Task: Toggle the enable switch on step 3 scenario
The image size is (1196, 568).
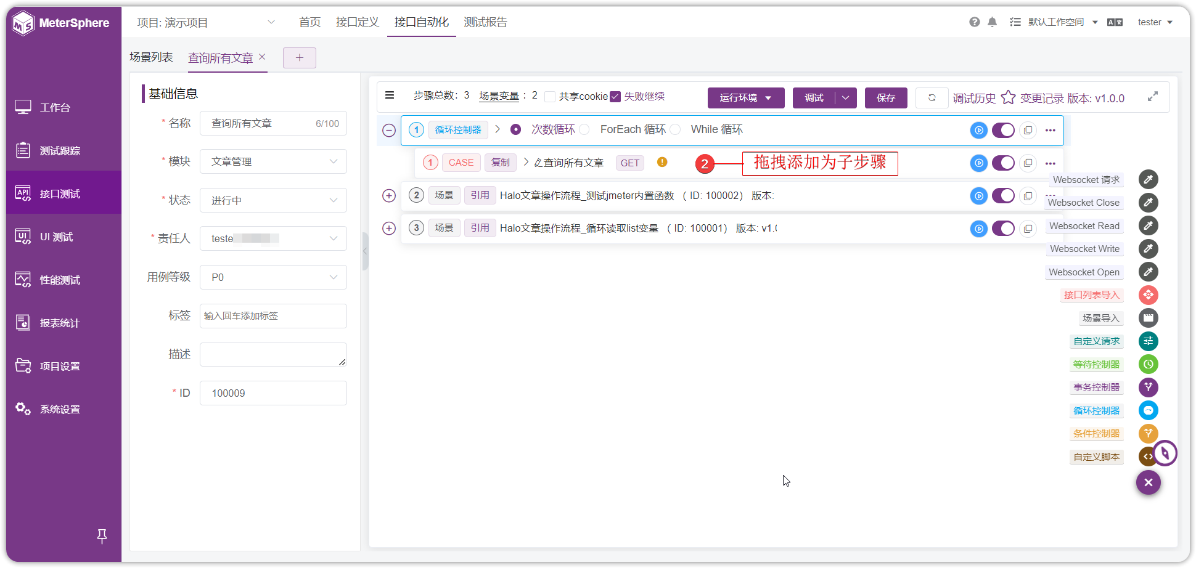Action: click(x=1003, y=229)
